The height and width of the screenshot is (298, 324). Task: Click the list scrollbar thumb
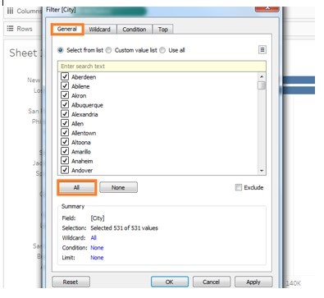click(x=262, y=85)
